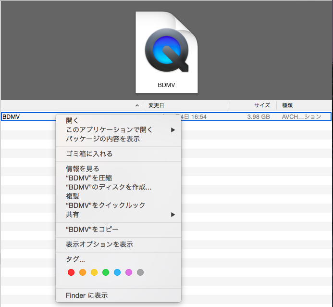Sort by 変更日 column header
Image resolution: width=333 pixels, height=307 pixels.
(156, 105)
